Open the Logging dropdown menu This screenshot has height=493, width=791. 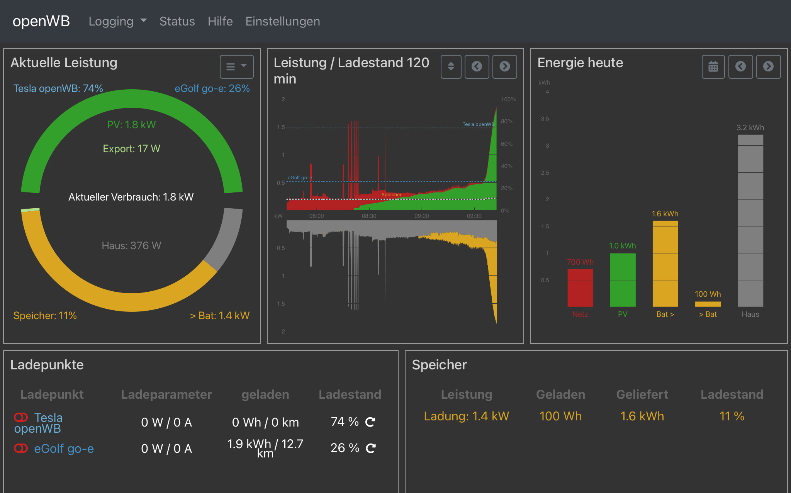[117, 21]
